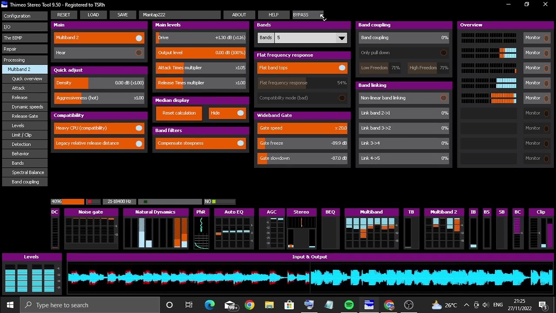Screen dimensions: 556x313
Task: Adjust the Gate speed slider
Action: click(303, 128)
